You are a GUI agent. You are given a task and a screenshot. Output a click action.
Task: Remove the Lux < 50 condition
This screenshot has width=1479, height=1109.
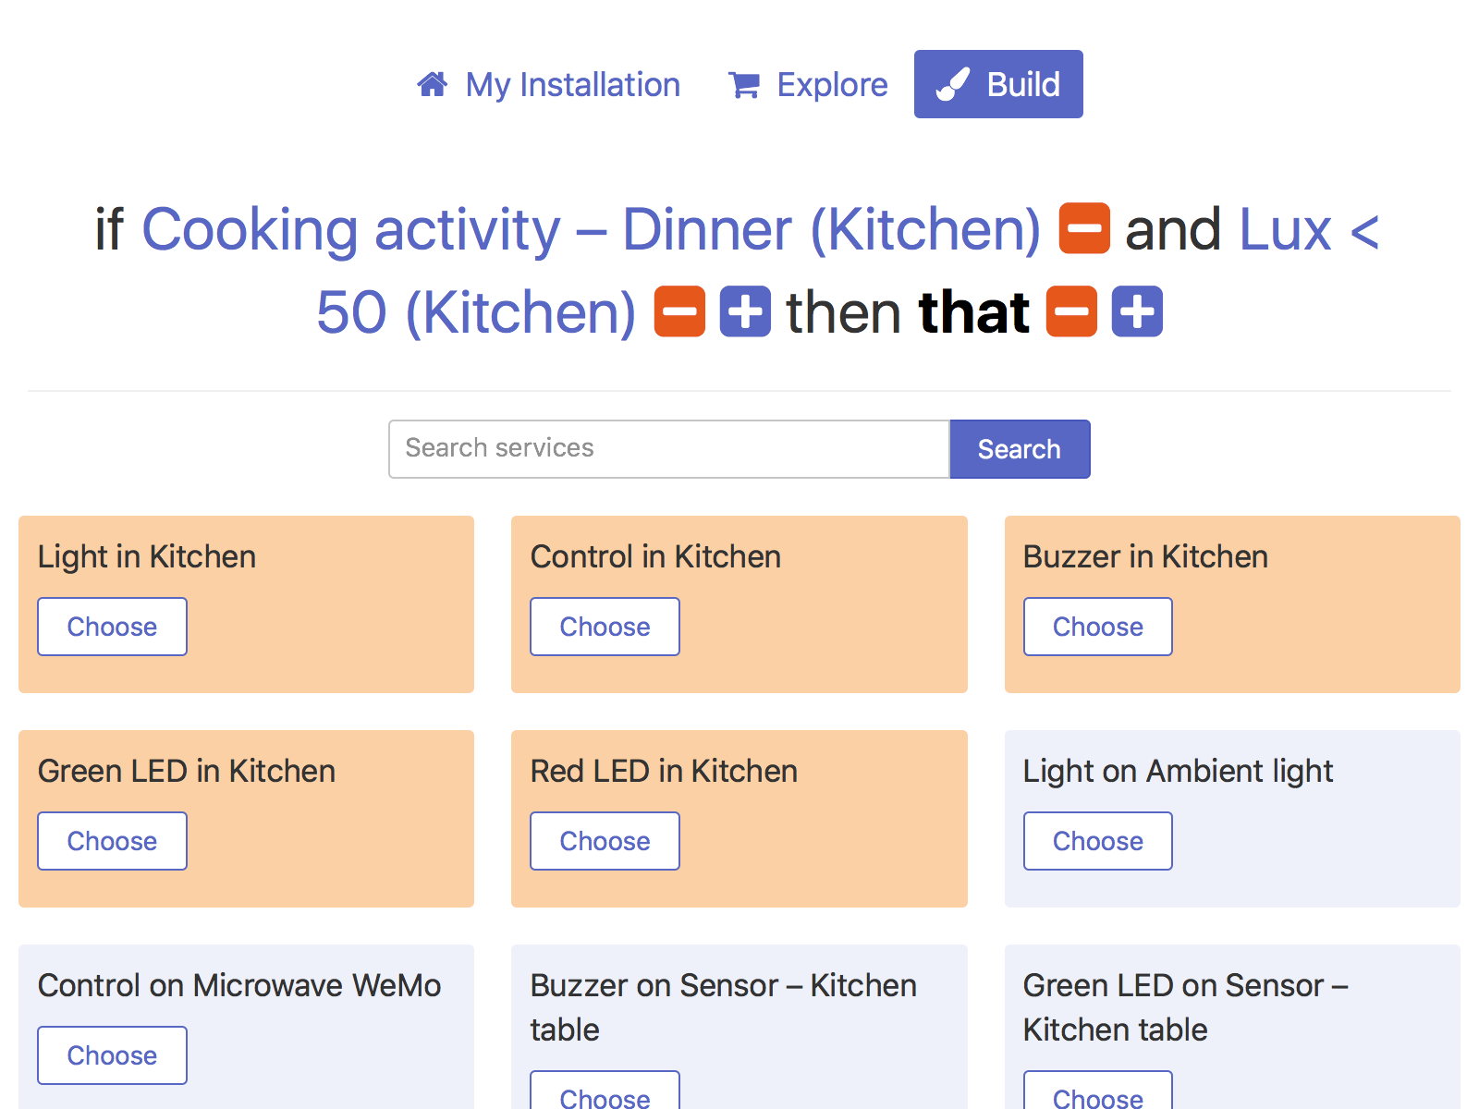pos(679,311)
